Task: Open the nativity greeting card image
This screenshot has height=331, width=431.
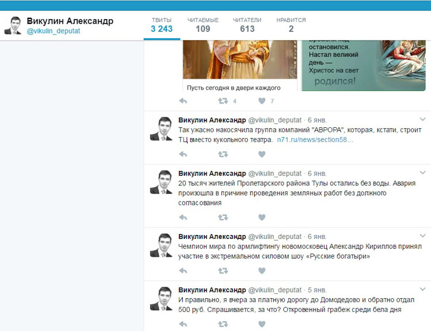Action: (364, 66)
